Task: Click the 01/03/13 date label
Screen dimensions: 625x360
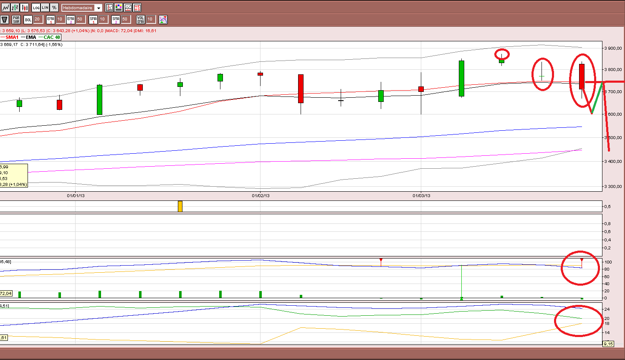Action: pyautogui.click(x=421, y=195)
